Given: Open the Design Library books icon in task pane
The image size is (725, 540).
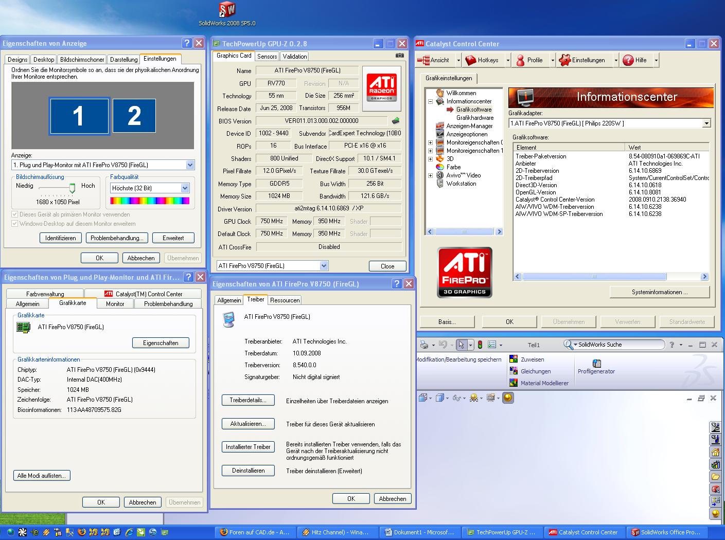Looking at the screenshot, I should (x=715, y=465).
